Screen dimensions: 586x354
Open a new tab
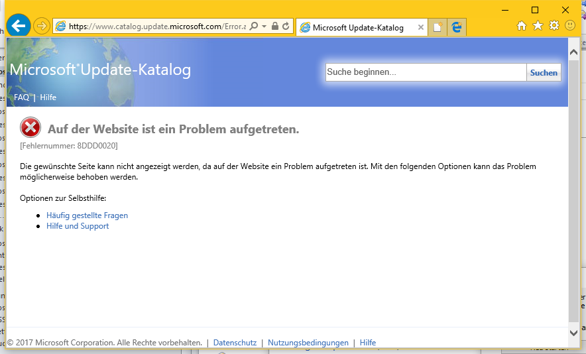438,27
